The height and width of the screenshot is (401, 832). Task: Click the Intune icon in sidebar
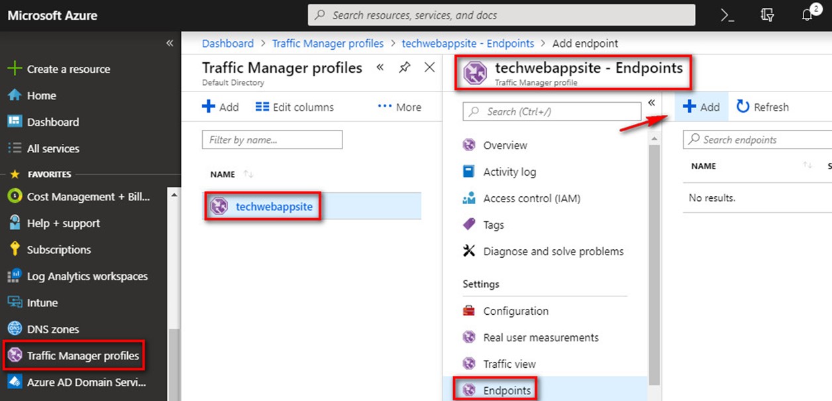pos(15,302)
